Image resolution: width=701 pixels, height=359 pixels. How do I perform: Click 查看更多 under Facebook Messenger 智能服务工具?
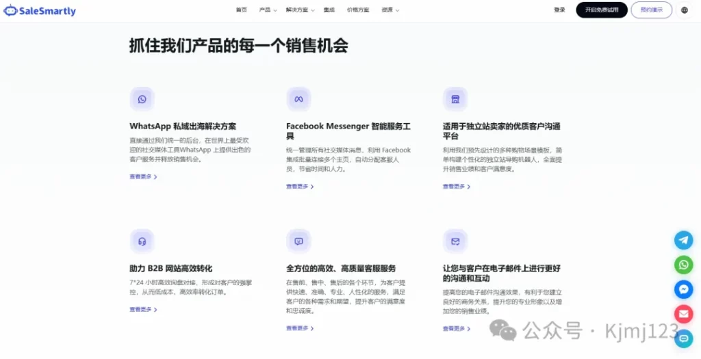(x=300, y=187)
